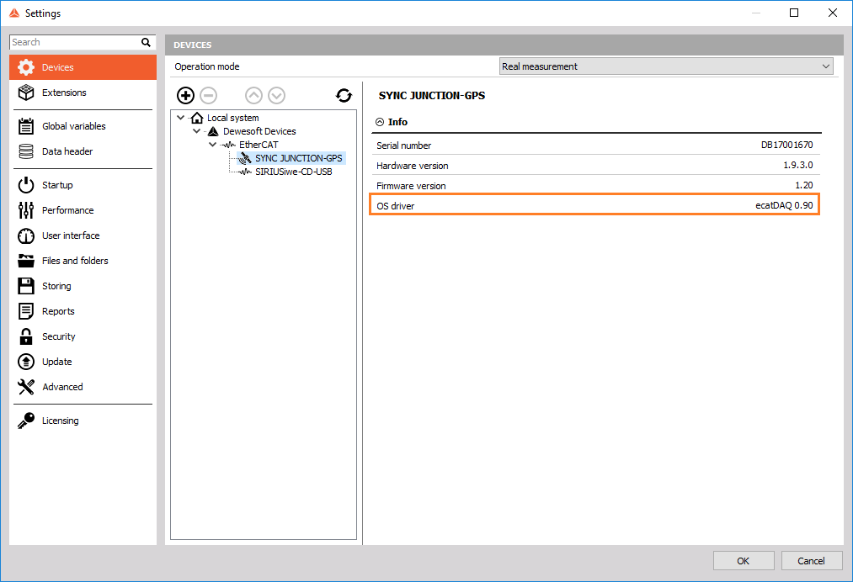Click firmware version value 1.20

point(804,185)
